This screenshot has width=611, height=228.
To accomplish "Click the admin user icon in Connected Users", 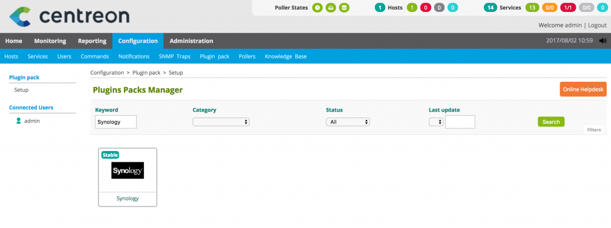I will pyautogui.click(x=18, y=121).
